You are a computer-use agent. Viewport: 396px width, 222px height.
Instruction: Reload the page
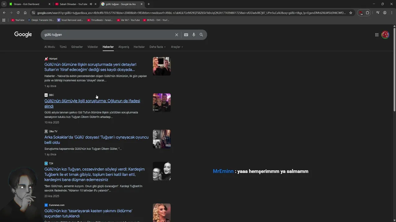[18, 13]
